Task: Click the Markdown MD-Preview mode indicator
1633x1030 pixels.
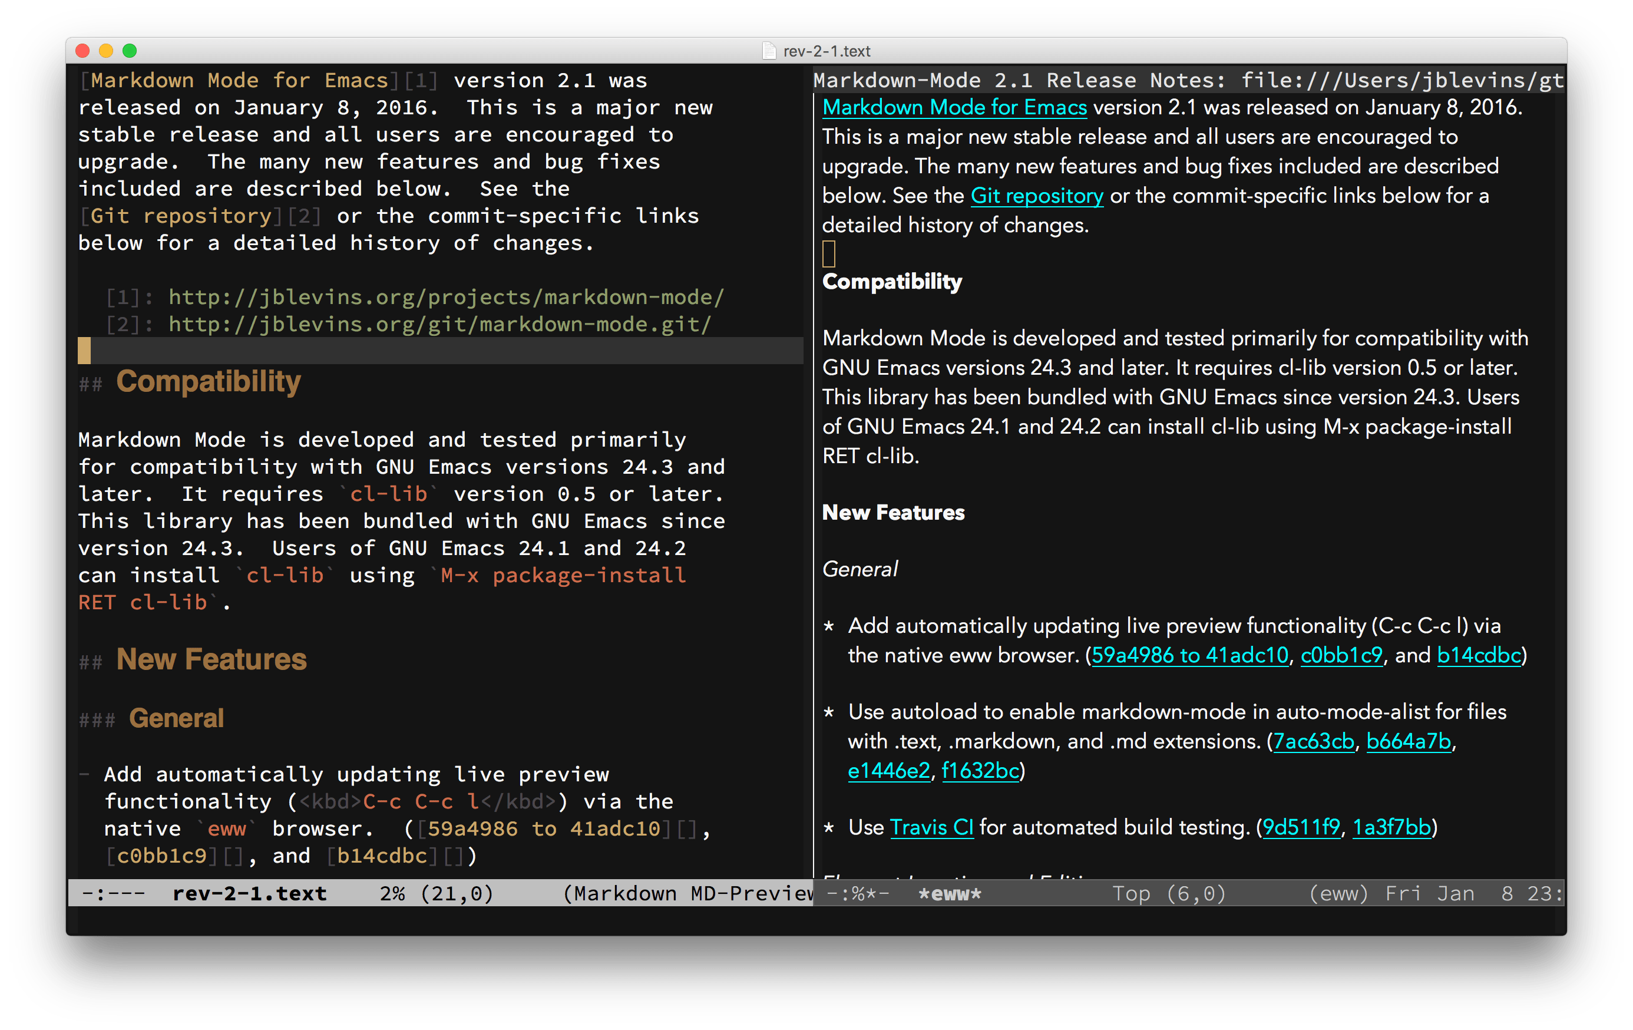Action: (x=686, y=893)
